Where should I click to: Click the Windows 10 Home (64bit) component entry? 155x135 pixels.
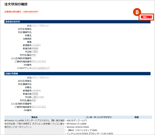click(78, 127)
